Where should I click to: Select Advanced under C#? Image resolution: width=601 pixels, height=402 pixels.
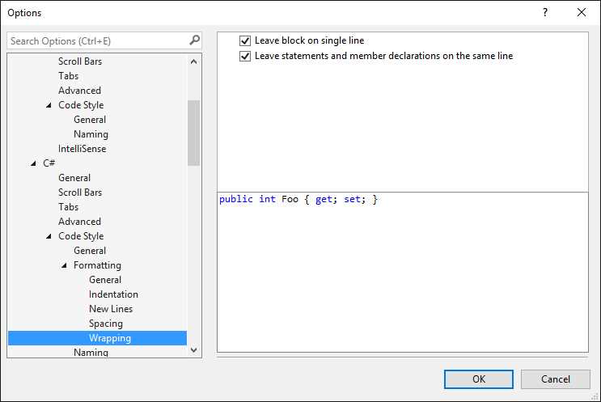[80, 222]
